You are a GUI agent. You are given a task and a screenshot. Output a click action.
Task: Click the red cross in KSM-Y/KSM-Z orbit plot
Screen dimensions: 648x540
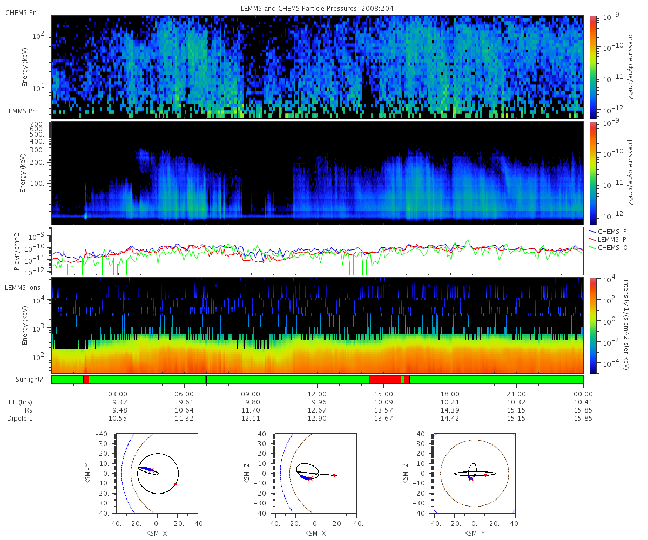[x=471, y=479]
